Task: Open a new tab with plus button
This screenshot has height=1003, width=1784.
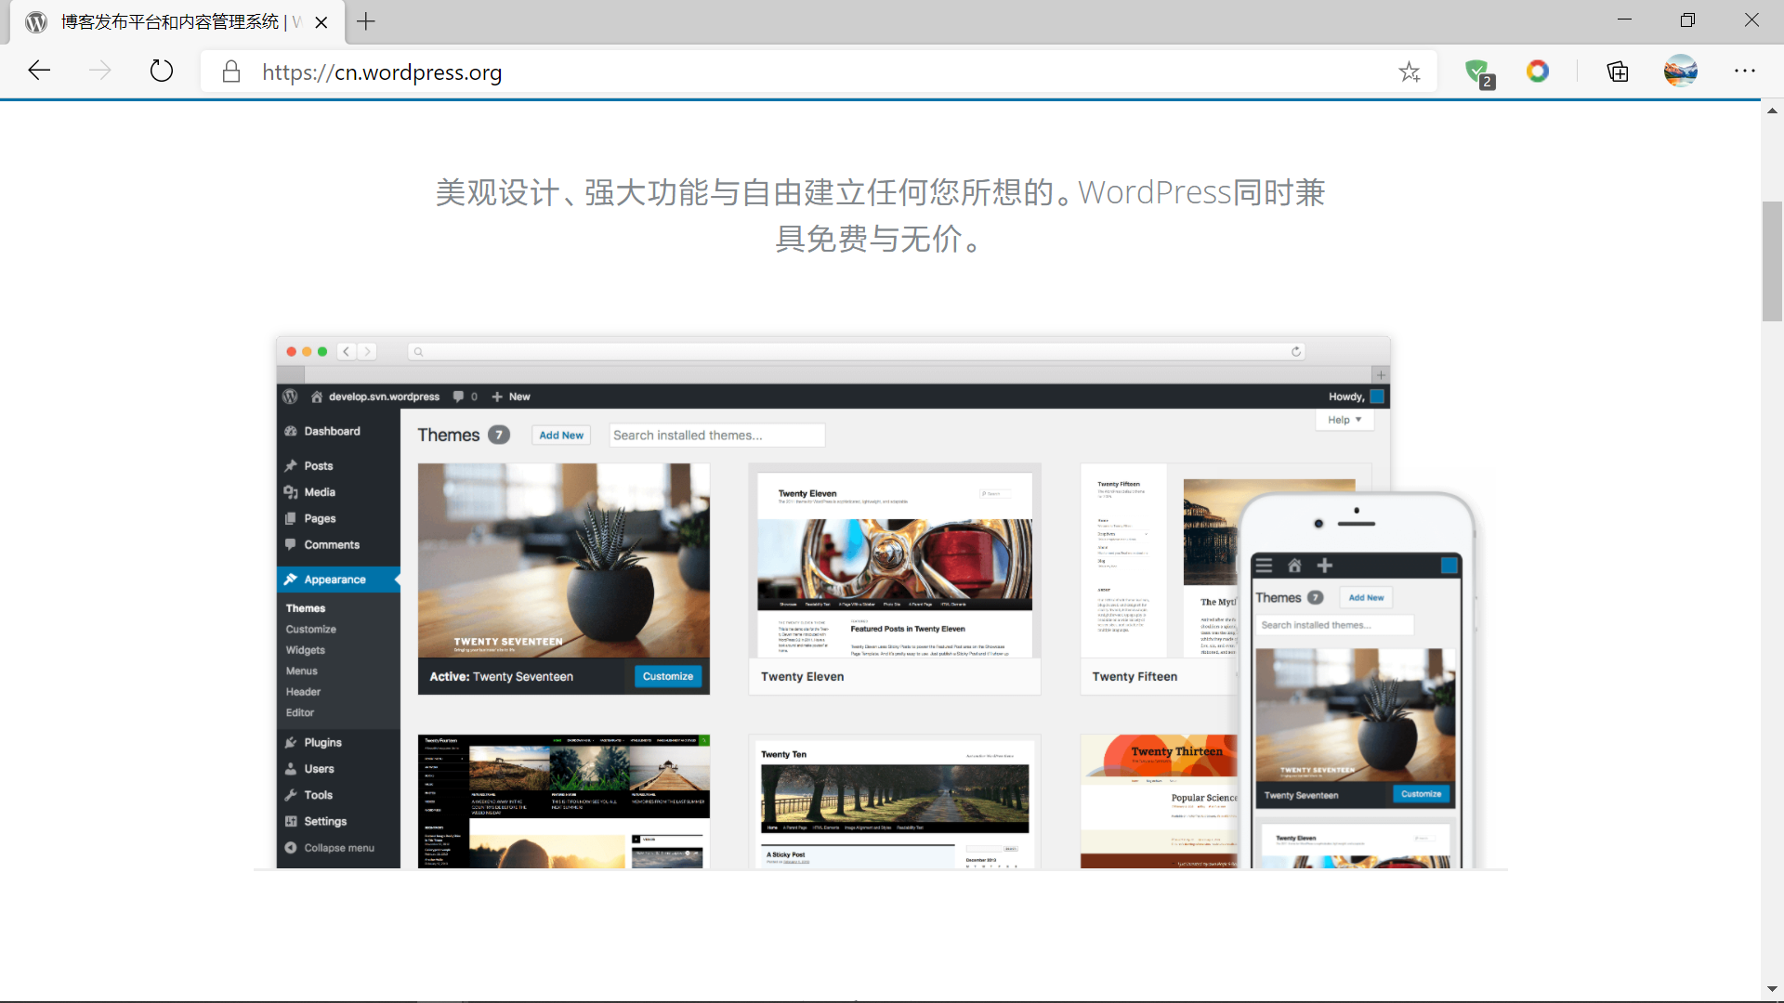Action: point(366,21)
